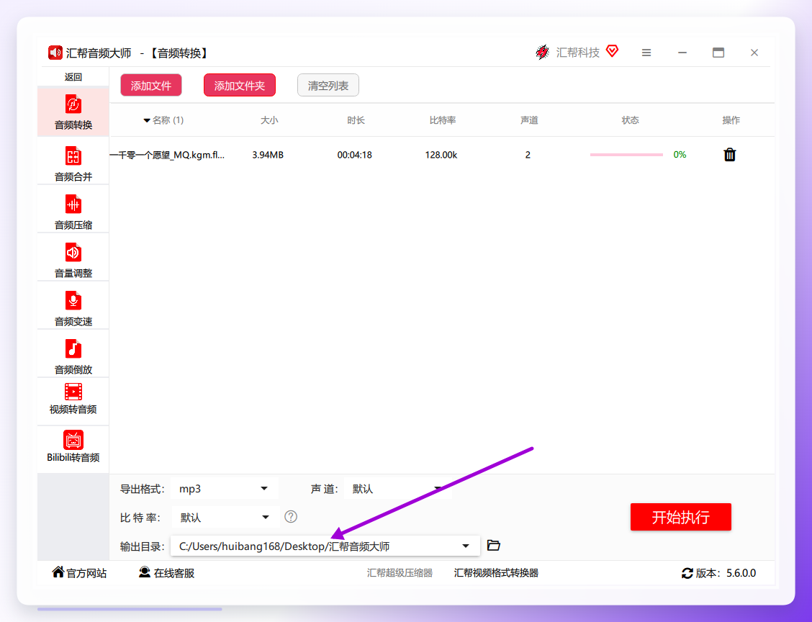Click the 状态 column header

630,120
